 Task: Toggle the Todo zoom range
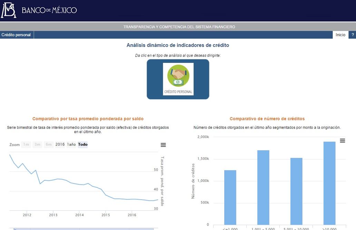click(82, 144)
